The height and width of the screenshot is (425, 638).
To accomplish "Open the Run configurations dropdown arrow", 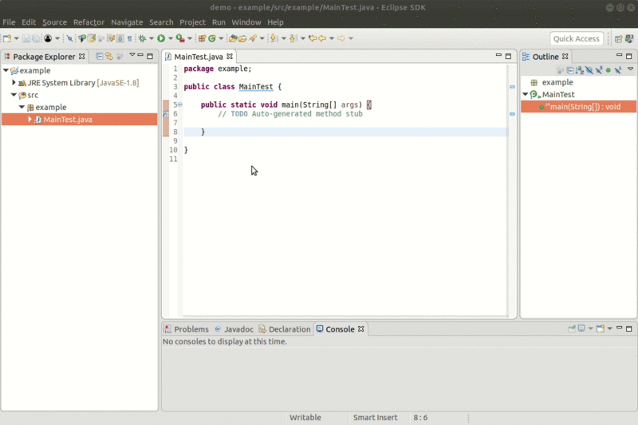I will 171,38.
